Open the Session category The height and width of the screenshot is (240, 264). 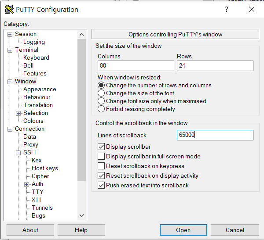pos(26,34)
